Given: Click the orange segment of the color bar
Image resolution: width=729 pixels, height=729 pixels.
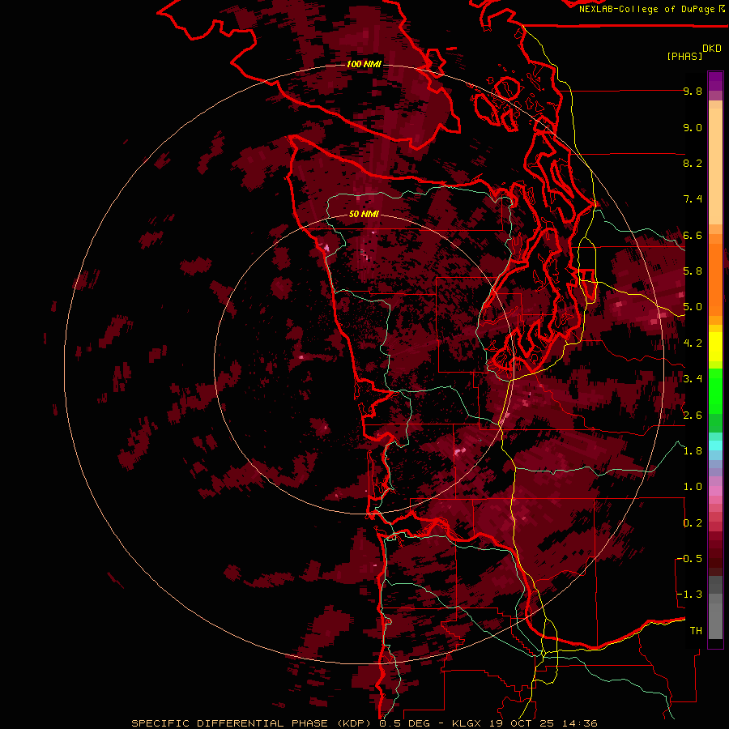Looking at the screenshot, I should coord(715,279).
